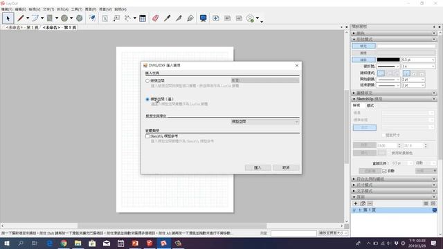Open the end arrow style dropdown

pyautogui.click(x=388, y=85)
